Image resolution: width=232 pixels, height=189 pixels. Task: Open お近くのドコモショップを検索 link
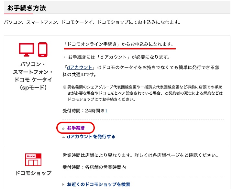pos(99,184)
